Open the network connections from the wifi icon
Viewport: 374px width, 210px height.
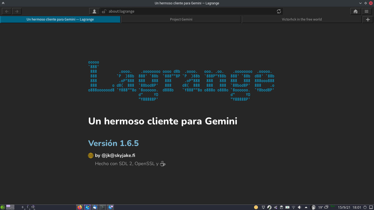pos(293,207)
